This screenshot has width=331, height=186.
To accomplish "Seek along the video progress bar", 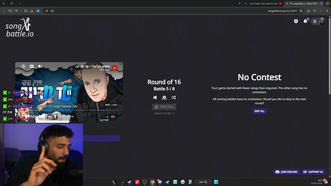I will tap(69, 110).
